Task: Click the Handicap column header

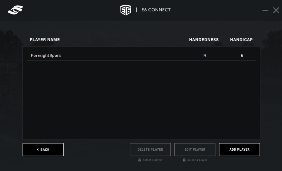Action: point(241,40)
